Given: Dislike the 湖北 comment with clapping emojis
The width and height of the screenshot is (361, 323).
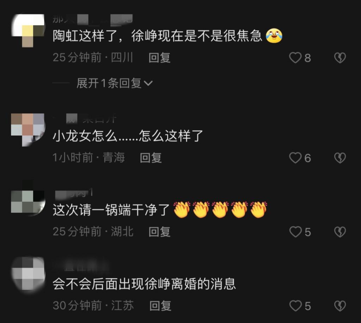Looking at the screenshot, I should pos(340,232).
